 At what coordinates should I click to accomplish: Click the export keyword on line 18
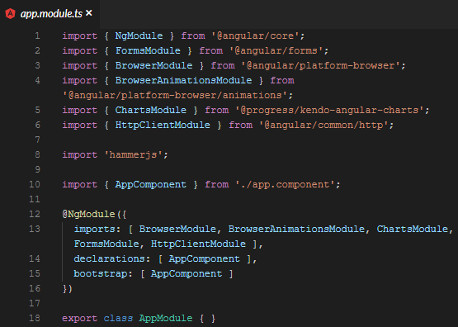pos(79,318)
